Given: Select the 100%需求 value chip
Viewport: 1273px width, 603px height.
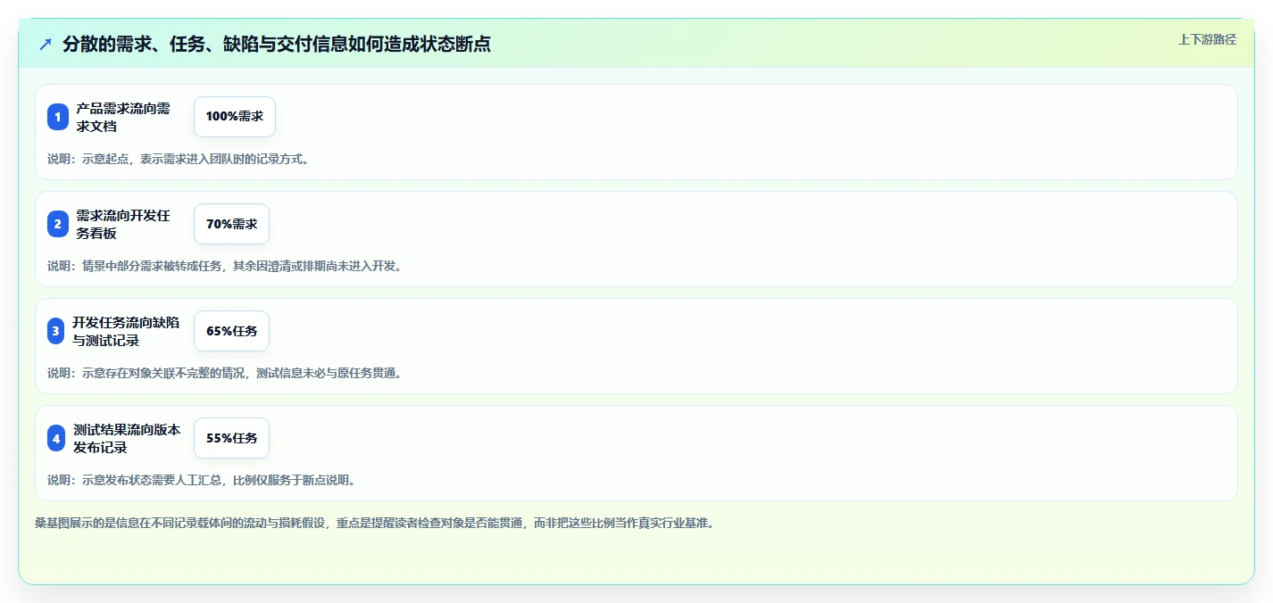Looking at the screenshot, I should 235,117.
